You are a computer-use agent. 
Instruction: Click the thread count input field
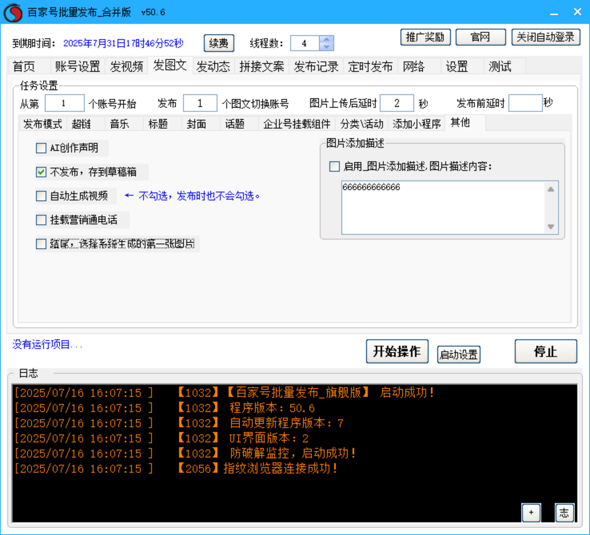point(305,43)
